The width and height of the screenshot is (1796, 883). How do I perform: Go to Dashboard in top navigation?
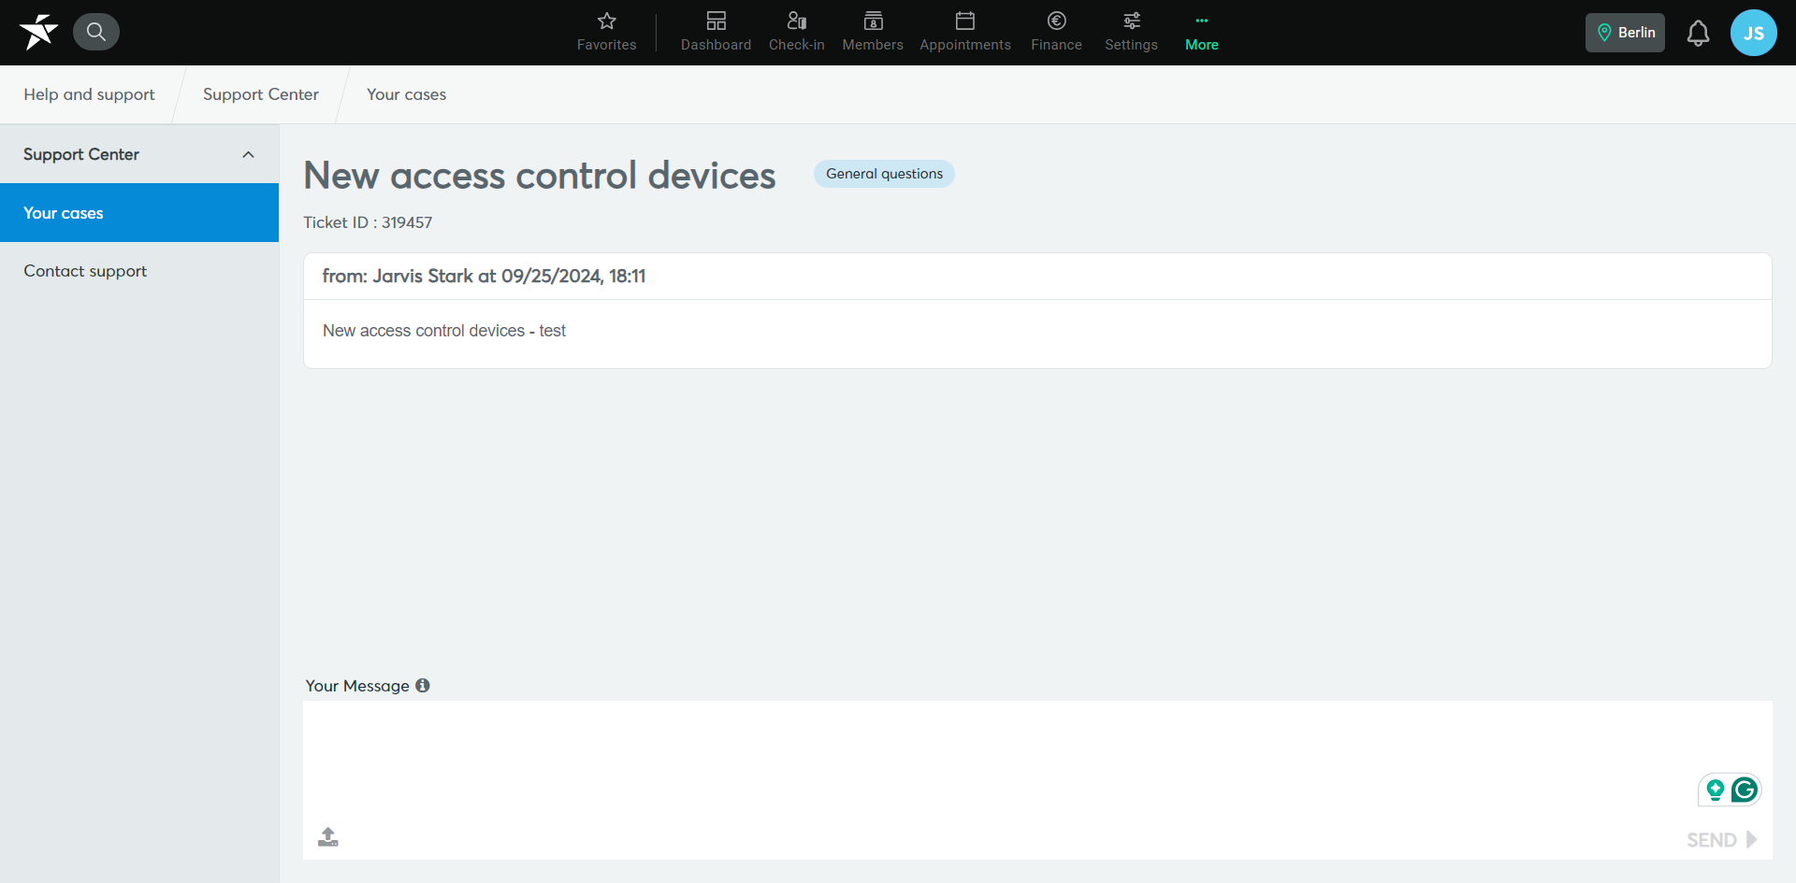point(716,32)
